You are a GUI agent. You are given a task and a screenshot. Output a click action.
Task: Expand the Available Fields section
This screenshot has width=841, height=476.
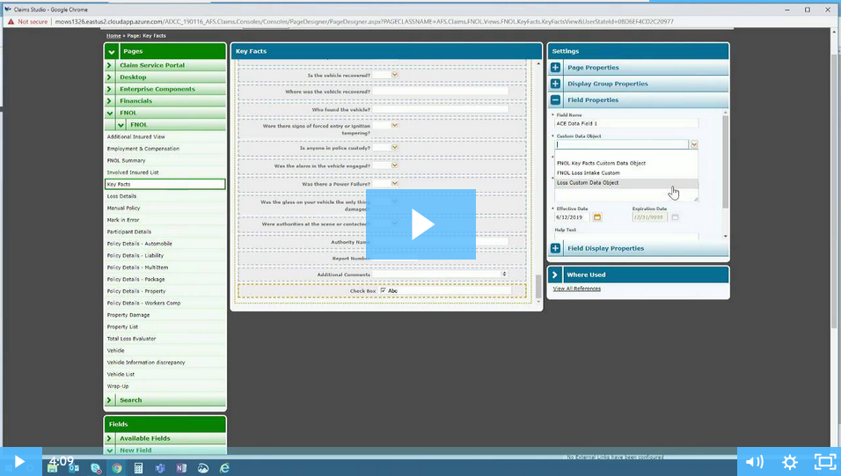[109, 438]
